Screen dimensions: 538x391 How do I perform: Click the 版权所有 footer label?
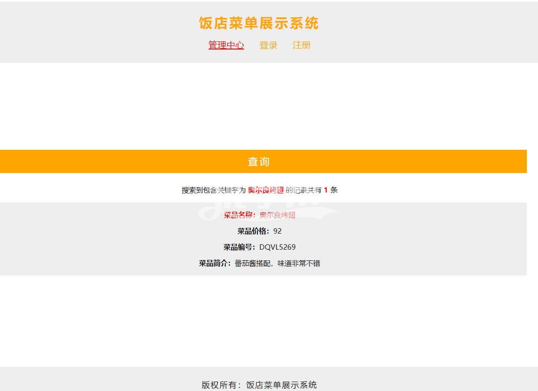tap(221, 385)
